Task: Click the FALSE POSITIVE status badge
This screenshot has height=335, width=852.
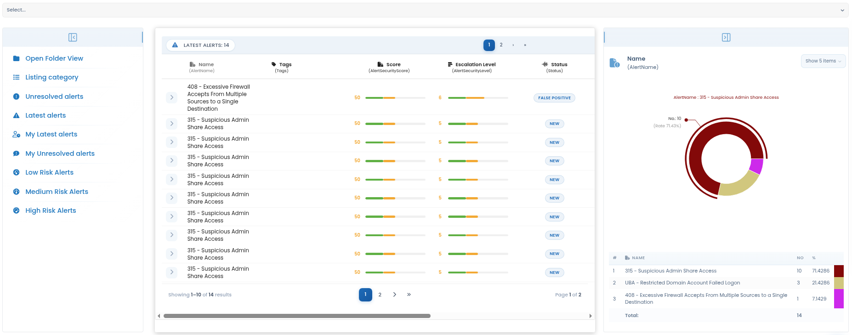Action: (554, 98)
